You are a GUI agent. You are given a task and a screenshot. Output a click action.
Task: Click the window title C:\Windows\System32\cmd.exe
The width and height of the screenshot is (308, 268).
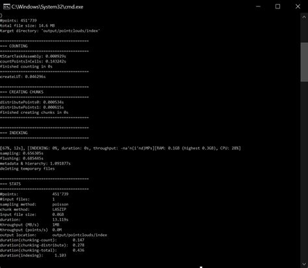point(47,7)
